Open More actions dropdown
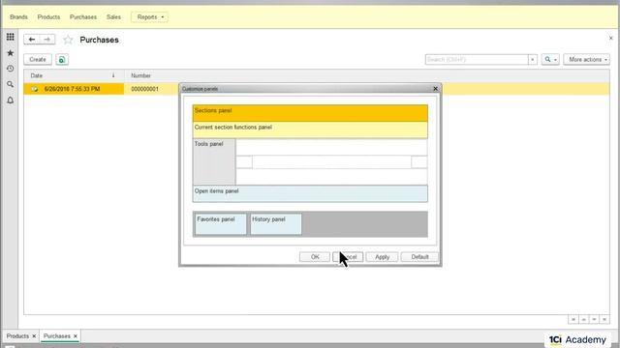This screenshot has width=620, height=348. [587, 60]
